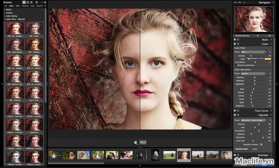Screen dimensions: 279x168
Task: Expand the Bokeh preset category
Action: [x=5, y=9]
